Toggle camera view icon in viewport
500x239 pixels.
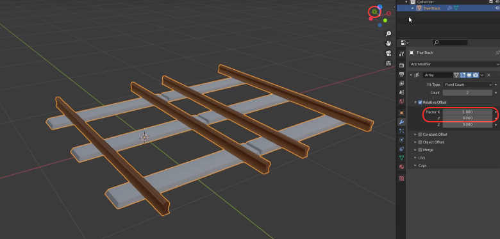coord(388,53)
